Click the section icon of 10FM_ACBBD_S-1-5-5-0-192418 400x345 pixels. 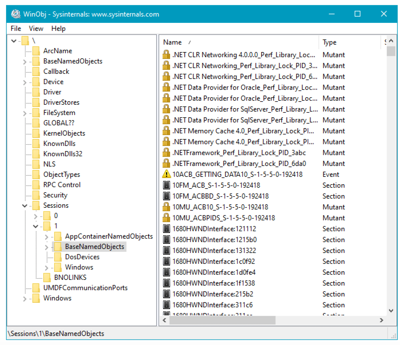(x=166, y=196)
